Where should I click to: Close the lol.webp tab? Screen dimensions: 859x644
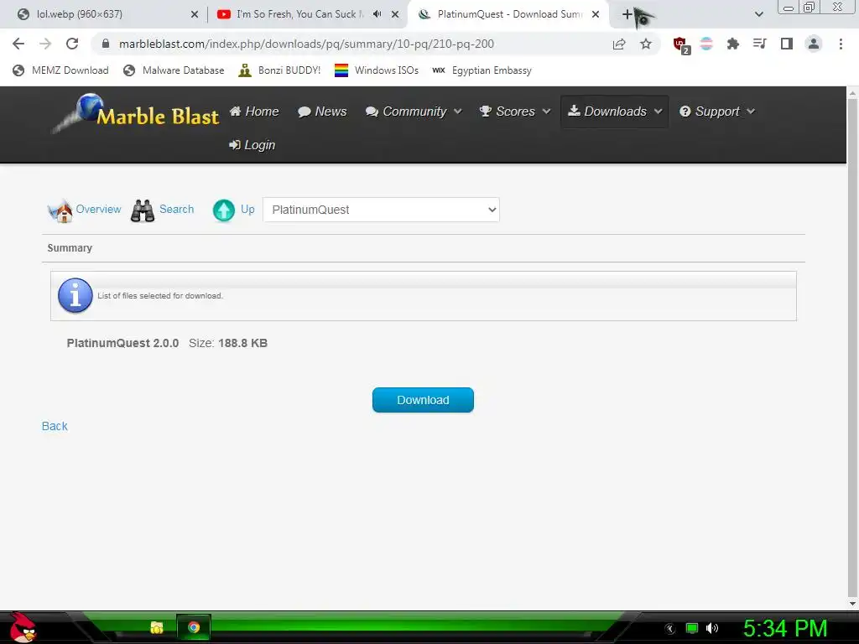[195, 15]
